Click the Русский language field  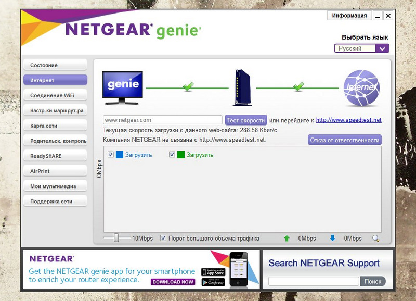tap(355, 48)
